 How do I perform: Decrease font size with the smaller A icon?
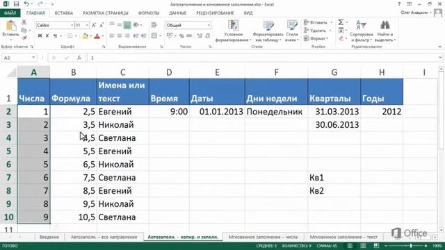[x=102, y=25]
